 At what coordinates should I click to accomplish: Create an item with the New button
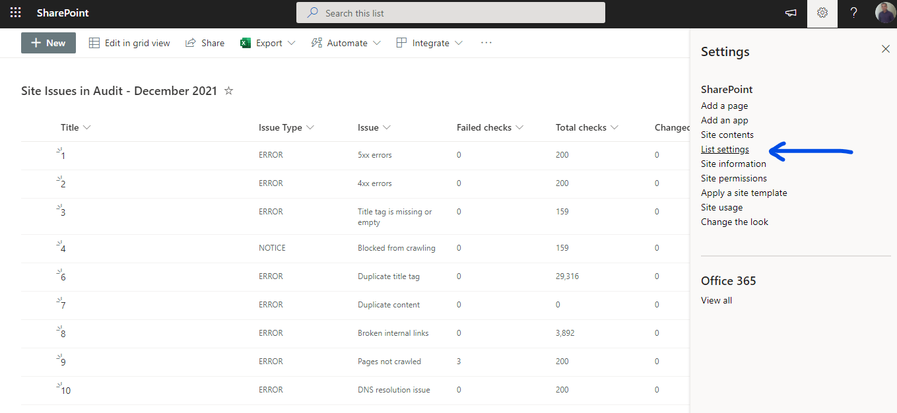48,42
